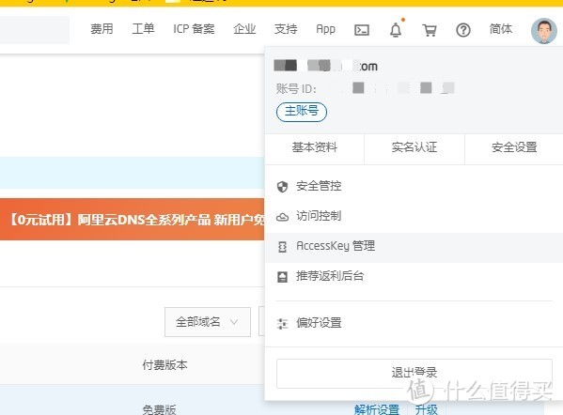Click the AccessKey 管理 key icon

pyautogui.click(x=282, y=247)
